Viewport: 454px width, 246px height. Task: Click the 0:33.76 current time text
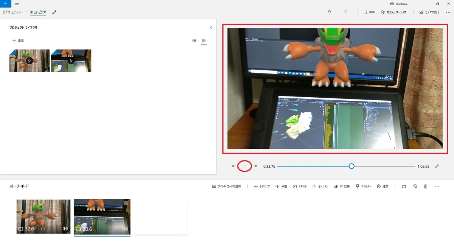(269, 166)
